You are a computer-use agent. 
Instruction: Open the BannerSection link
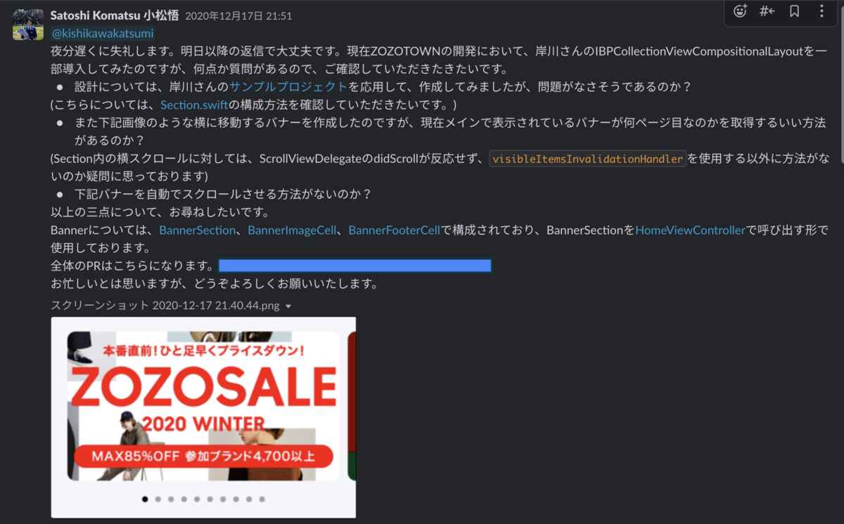197,230
